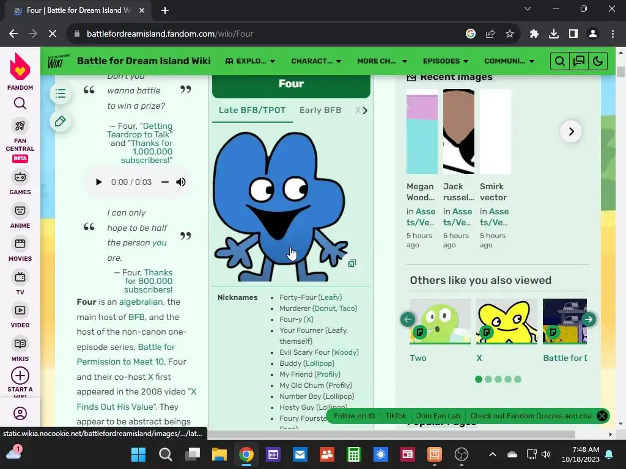The height and width of the screenshot is (469, 626).
Task: Open the Getting Teardrop to Talk link
Action: point(140,130)
